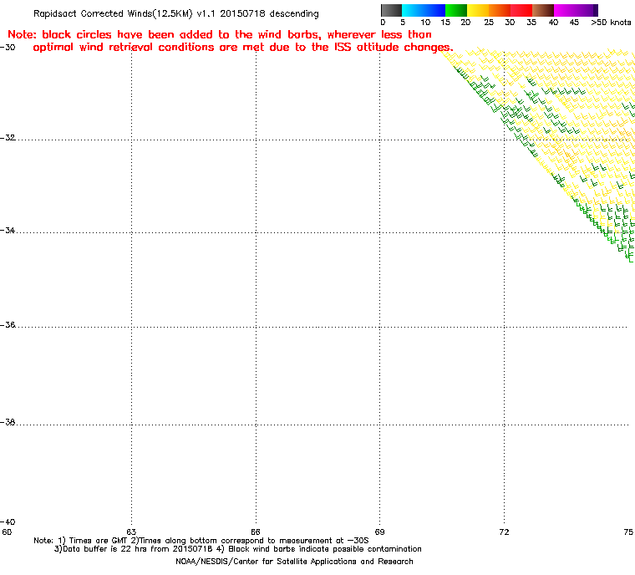Pick the red 30–35 knots legend swatch
The image size is (635, 575).
(521, 10)
